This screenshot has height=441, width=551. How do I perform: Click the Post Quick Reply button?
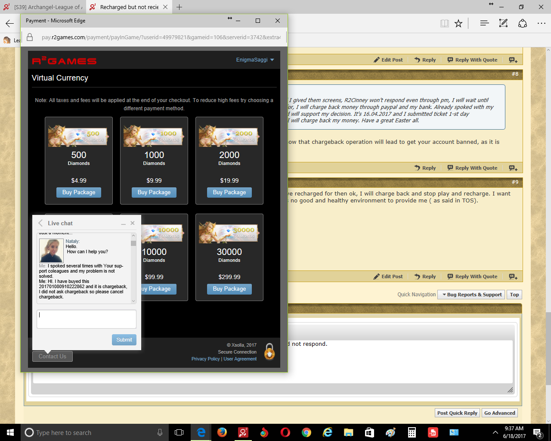point(457,413)
